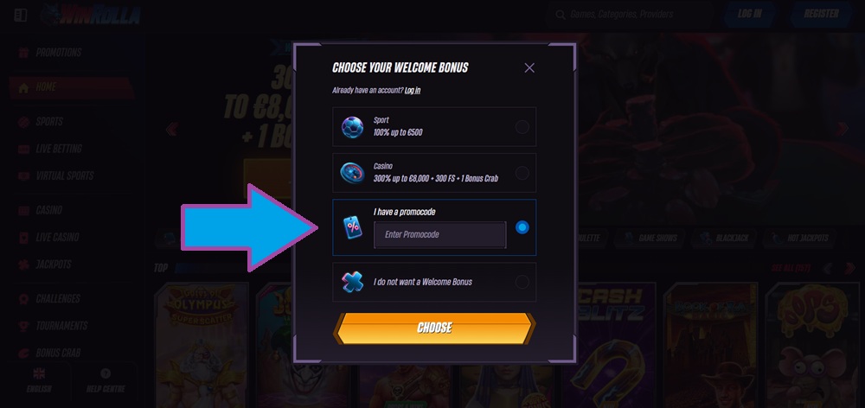
Task: Close the welcome bonus dialog
Action: (x=529, y=67)
